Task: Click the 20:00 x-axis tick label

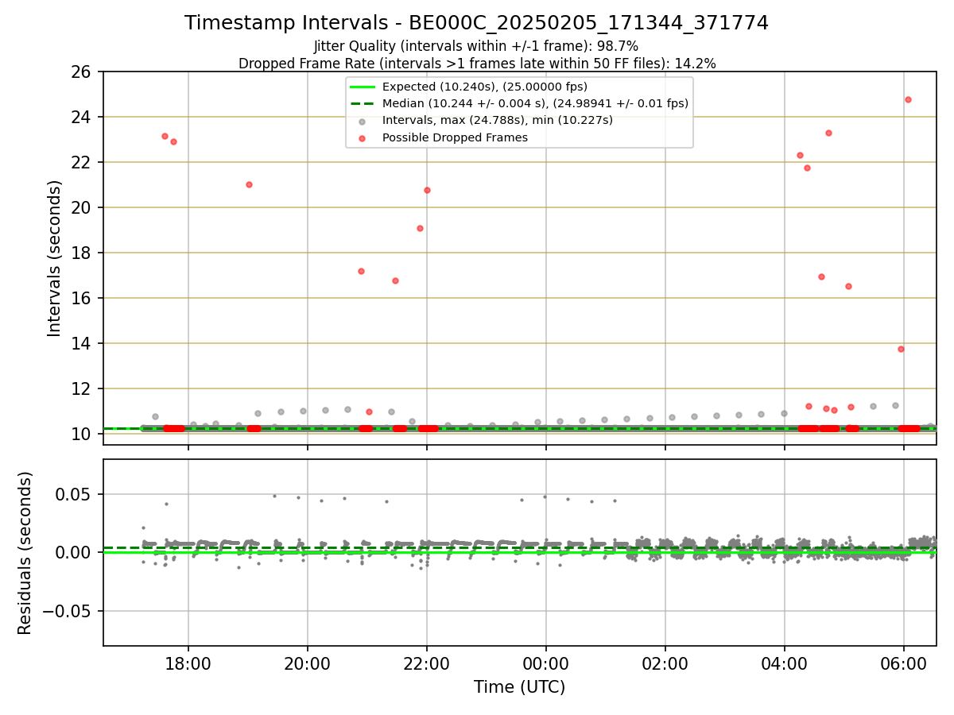Action: pyautogui.click(x=307, y=663)
